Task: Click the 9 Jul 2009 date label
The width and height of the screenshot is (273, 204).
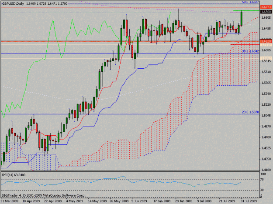Action: [x=204, y=201]
